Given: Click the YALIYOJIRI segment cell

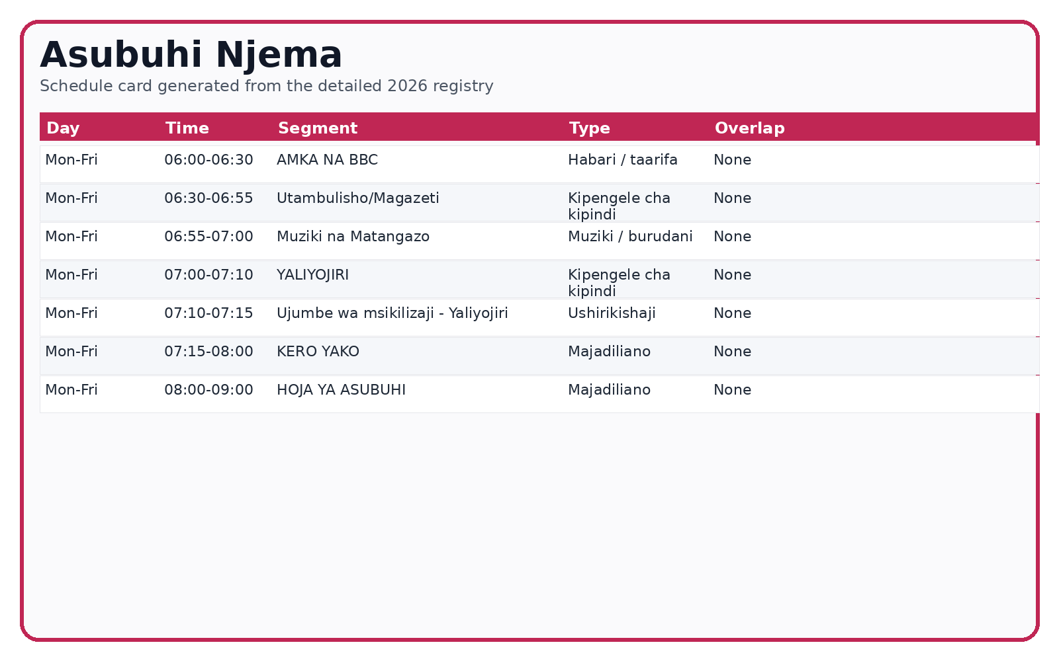Looking at the screenshot, I should [312, 275].
